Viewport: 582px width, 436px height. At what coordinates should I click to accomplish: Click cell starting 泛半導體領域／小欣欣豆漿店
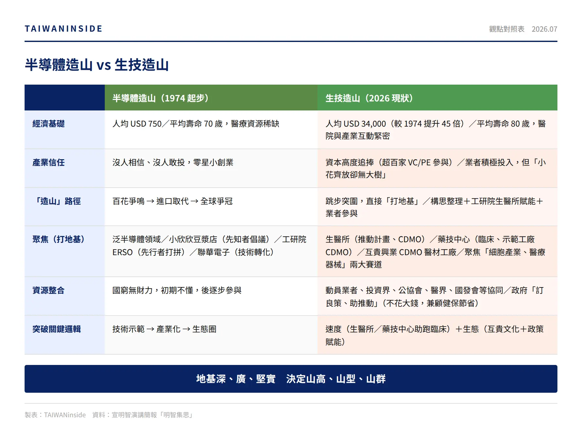[211, 252]
